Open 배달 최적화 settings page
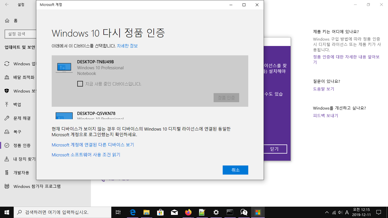 coord(18,77)
